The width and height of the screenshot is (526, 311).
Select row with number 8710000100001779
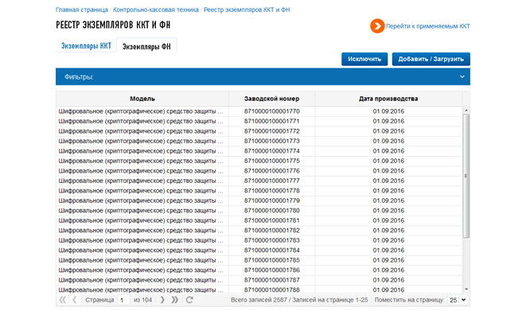259,200
